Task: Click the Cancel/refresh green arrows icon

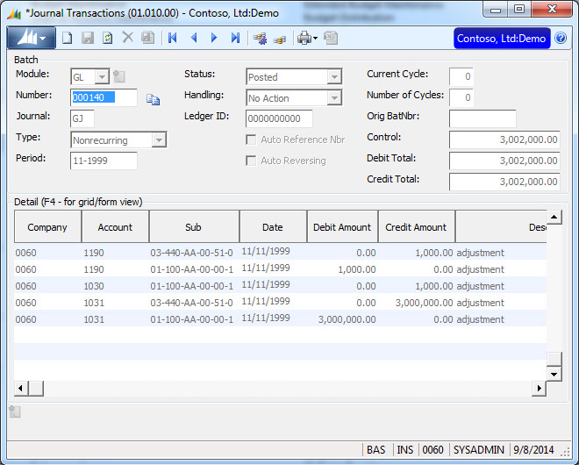Action: pyautogui.click(x=107, y=38)
